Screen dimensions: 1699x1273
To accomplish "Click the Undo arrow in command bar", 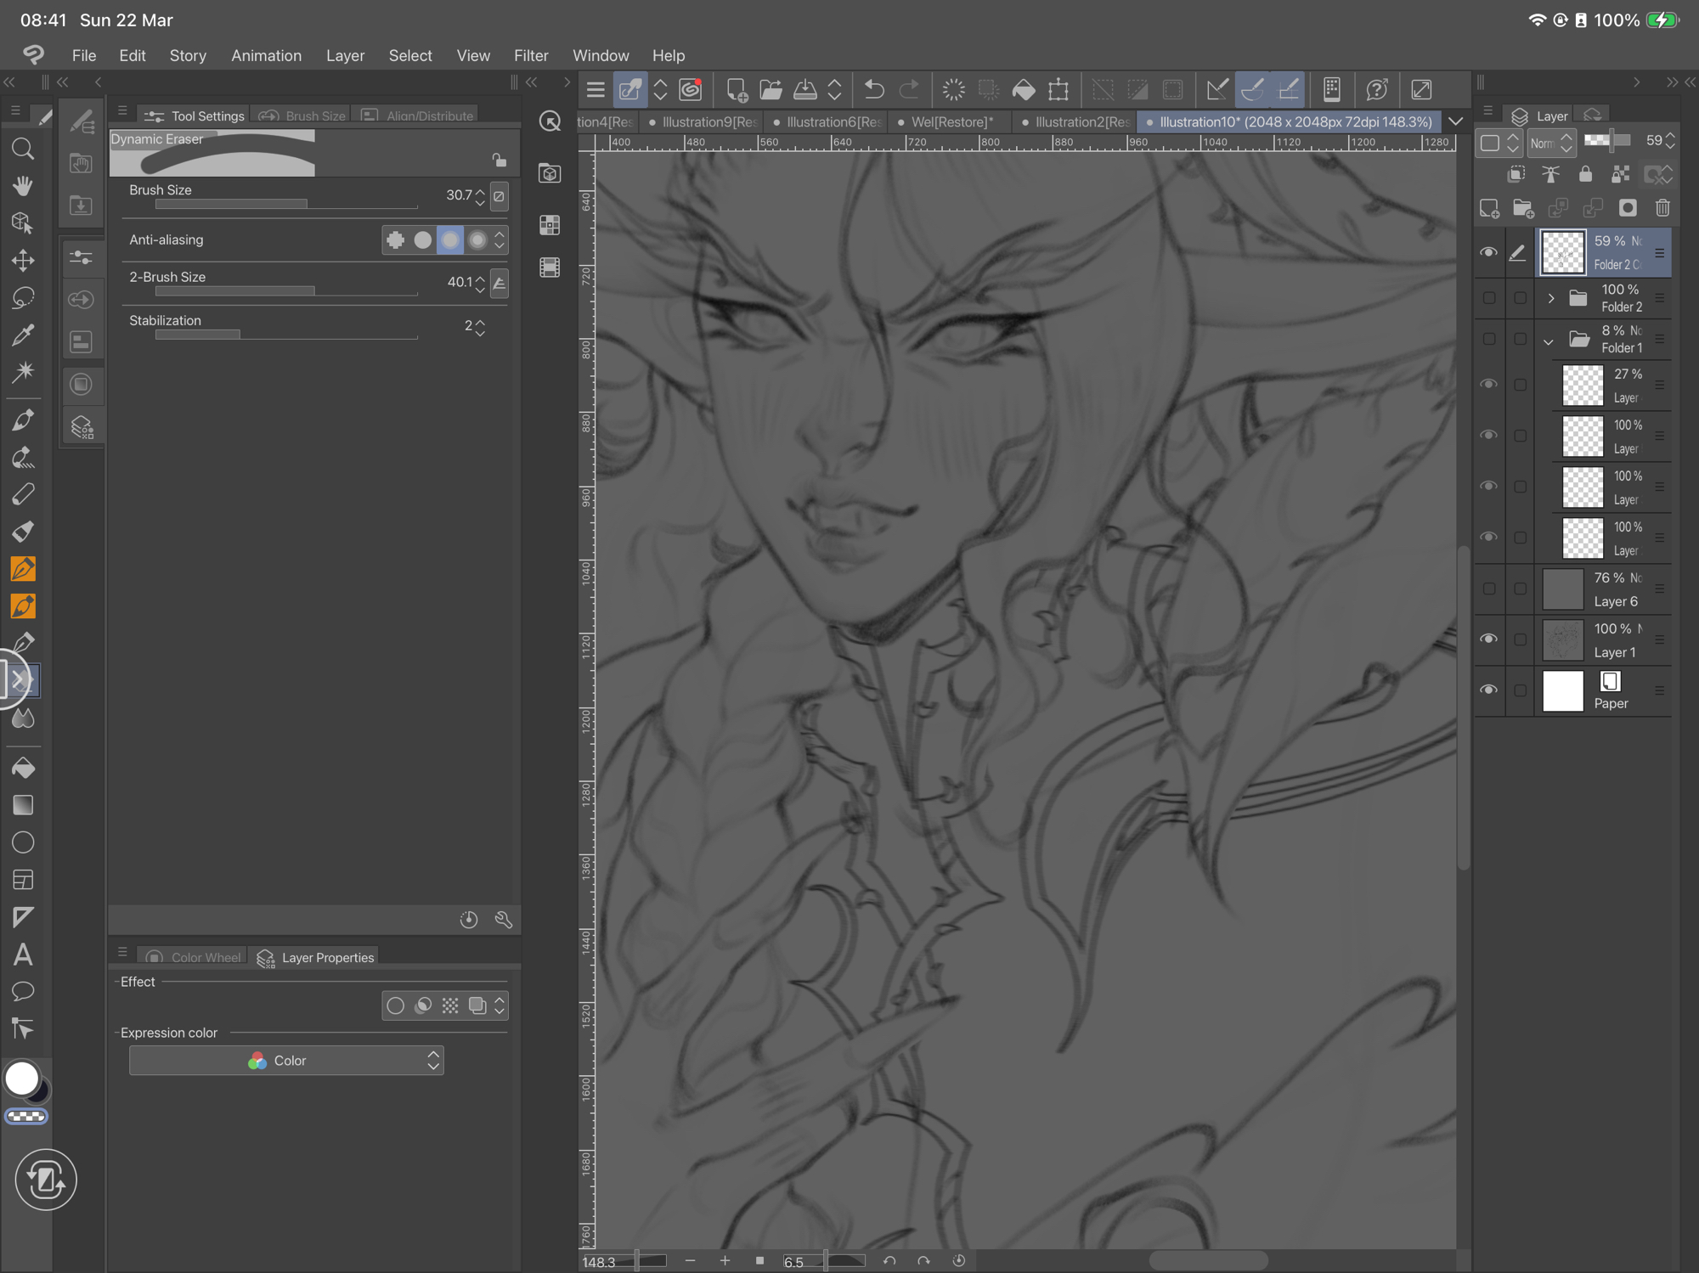I will pyautogui.click(x=874, y=89).
